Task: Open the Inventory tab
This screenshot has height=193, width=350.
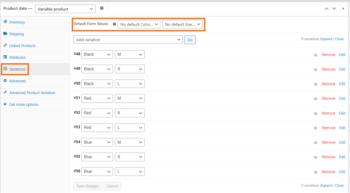Action: point(16,22)
